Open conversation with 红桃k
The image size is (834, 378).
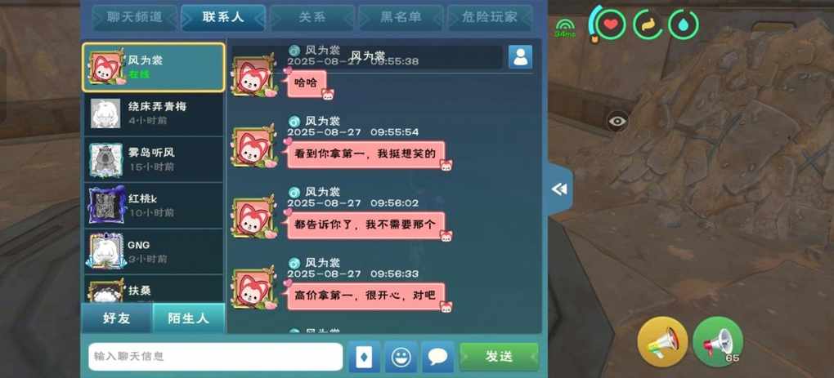tap(154, 206)
